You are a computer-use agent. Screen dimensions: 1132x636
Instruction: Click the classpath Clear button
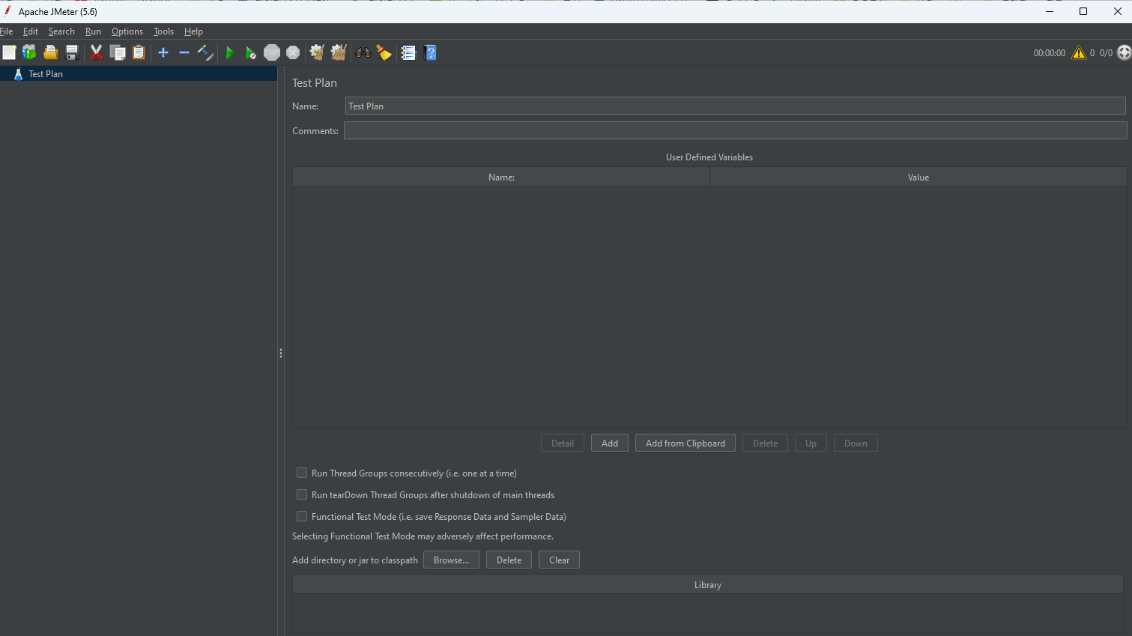pos(559,560)
